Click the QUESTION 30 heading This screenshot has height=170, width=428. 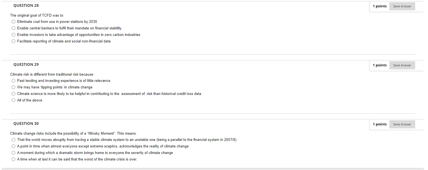pyautogui.click(x=26, y=123)
